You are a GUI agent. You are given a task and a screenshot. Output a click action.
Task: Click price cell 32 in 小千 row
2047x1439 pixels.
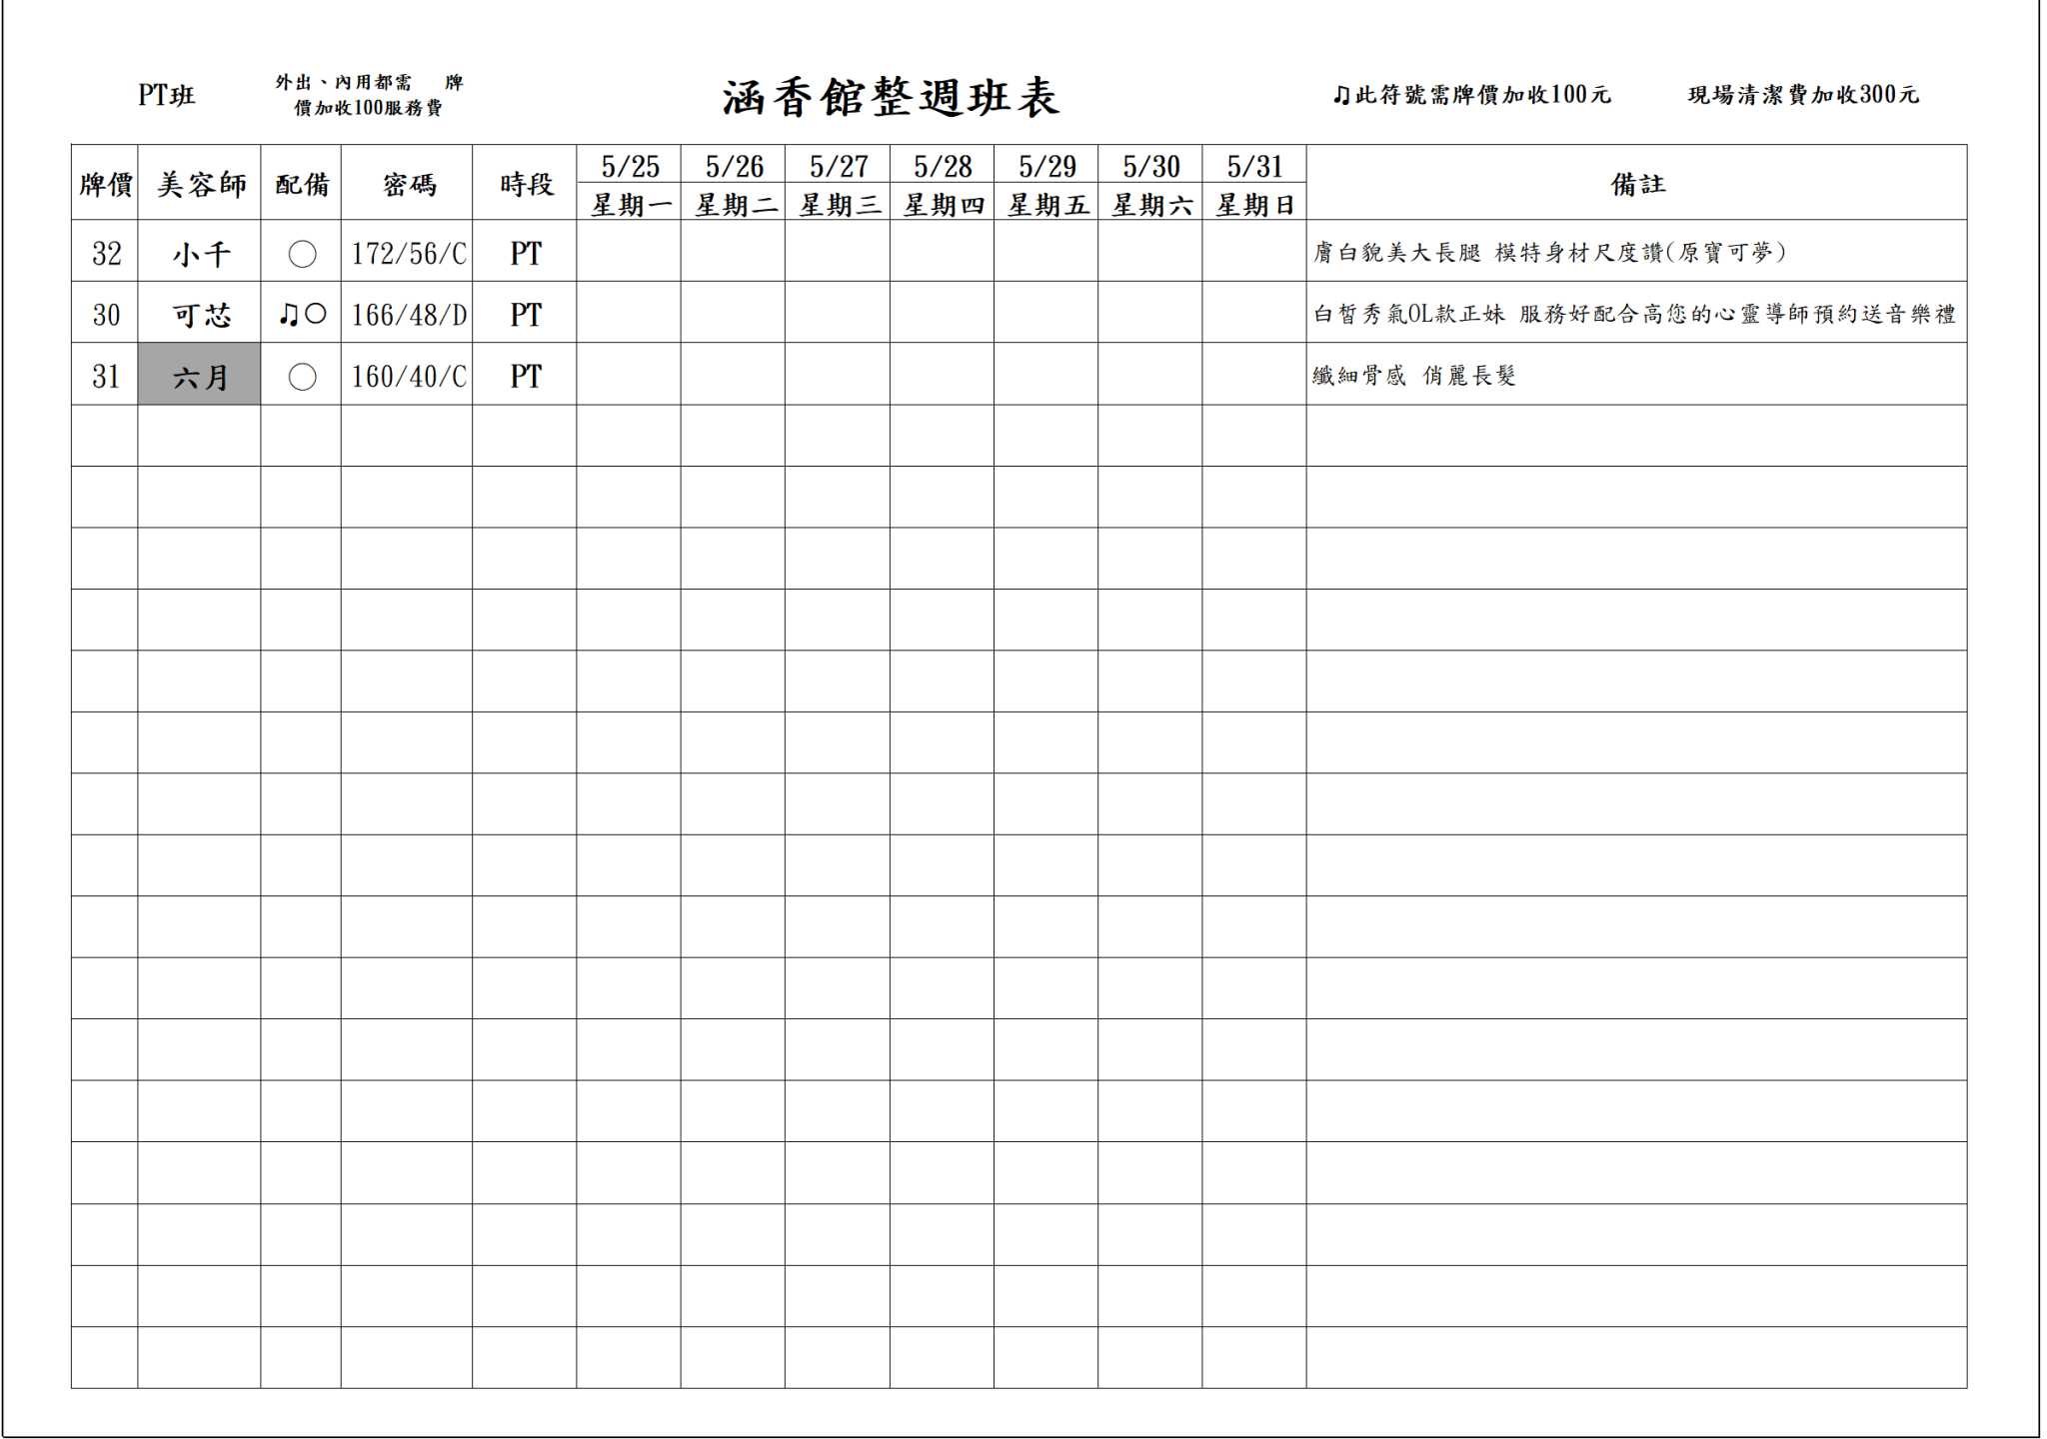tap(105, 253)
